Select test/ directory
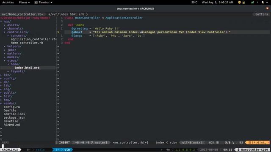This screenshot has height=152, width=271. point(8,96)
